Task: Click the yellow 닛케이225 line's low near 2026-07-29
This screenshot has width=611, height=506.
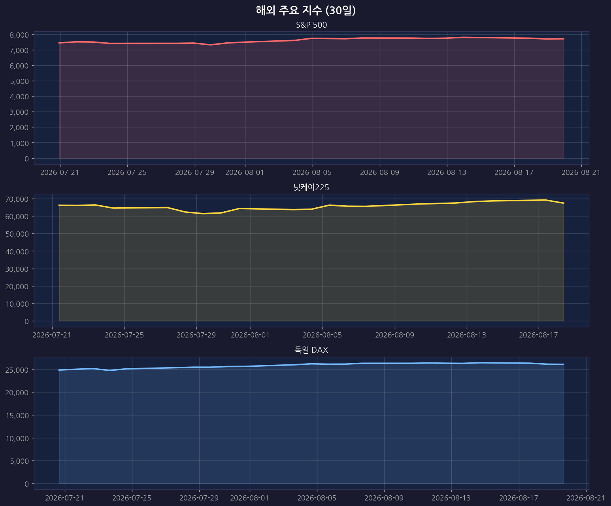Action: [204, 214]
